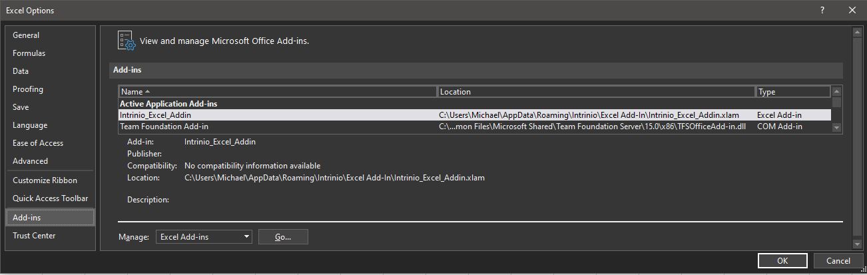Sort add-ins by Name column header
Screen dimensions: 867x275
coord(278,92)
